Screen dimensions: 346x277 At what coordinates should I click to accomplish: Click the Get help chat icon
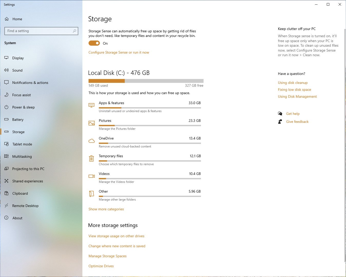click(280, 114)
